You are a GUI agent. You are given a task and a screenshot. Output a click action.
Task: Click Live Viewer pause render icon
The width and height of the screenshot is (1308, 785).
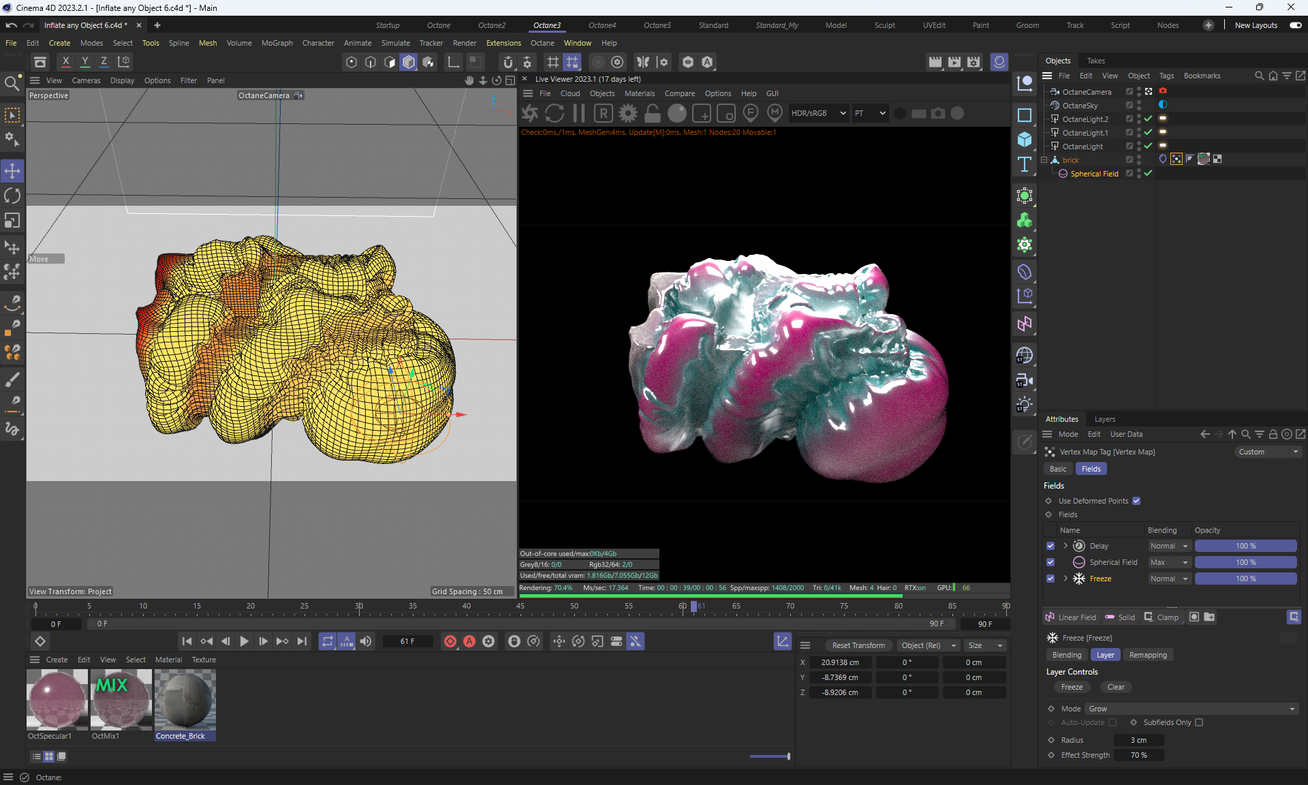(x=579, y=114)
